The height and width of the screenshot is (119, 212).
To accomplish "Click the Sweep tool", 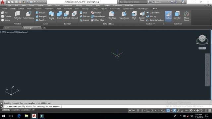I will [51, 15].
